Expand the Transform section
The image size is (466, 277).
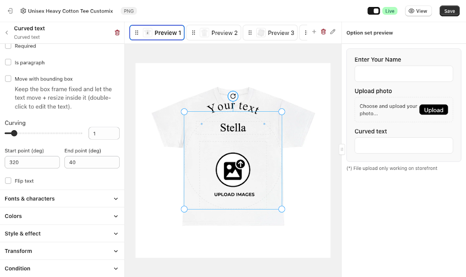coord(62,251)
